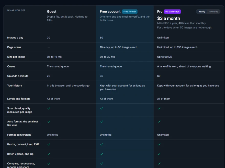Click 'One form and one email to verify' description
The image size is (225, 168).
[125, 18]
